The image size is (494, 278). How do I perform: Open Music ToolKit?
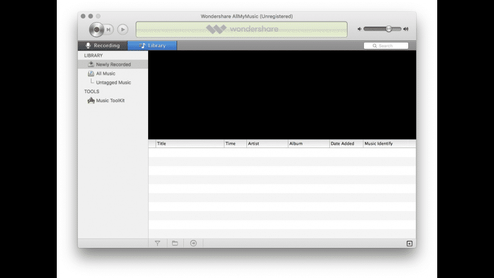(x=113, y=100)
